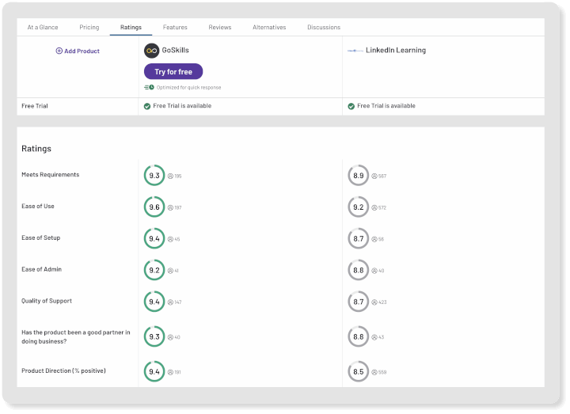Click GoSkills 9.4 Product Direction rating circle
Screen dimensions: 570x414
click(x=154, y=372)
